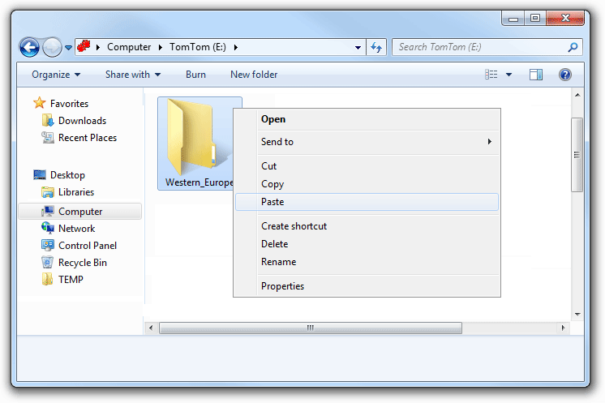Select Network in the navigation pane
The height and width of the screenshot is (403, 605).
[x=76, y=229]
